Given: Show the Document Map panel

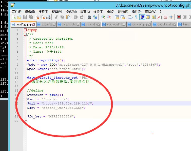Looking at the screenshot, I should coord(154,17).
